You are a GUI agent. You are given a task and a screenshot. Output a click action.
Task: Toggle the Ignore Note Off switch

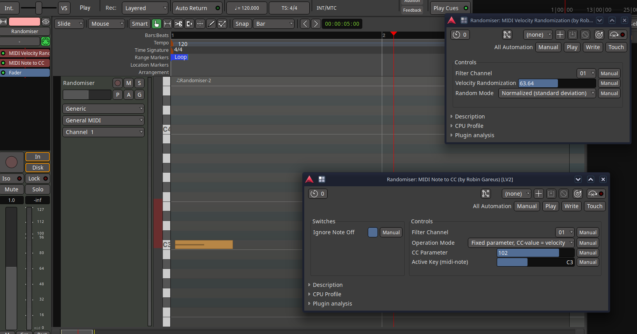pyautogui.click(x=372, y=232)
